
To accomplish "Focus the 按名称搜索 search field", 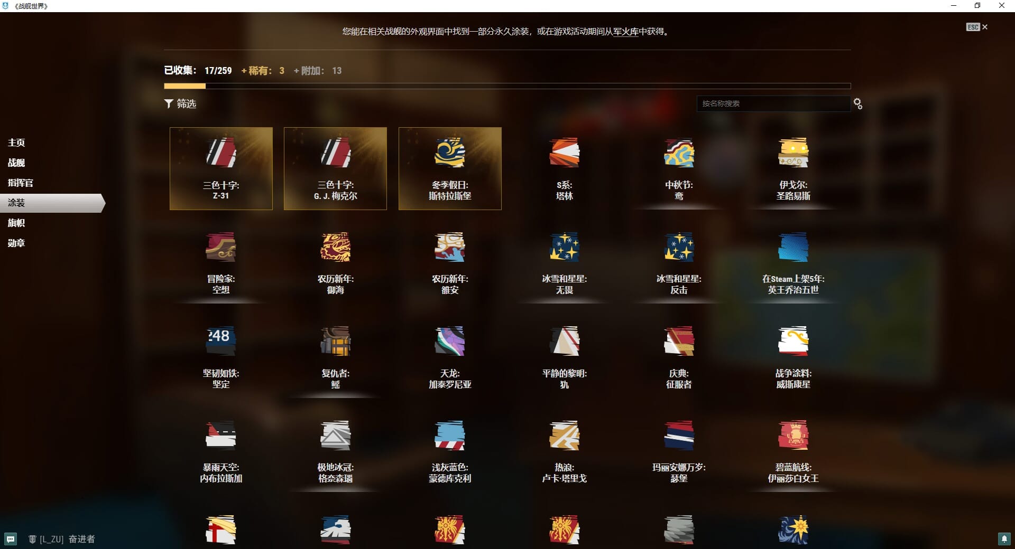I will click(773, 103).
